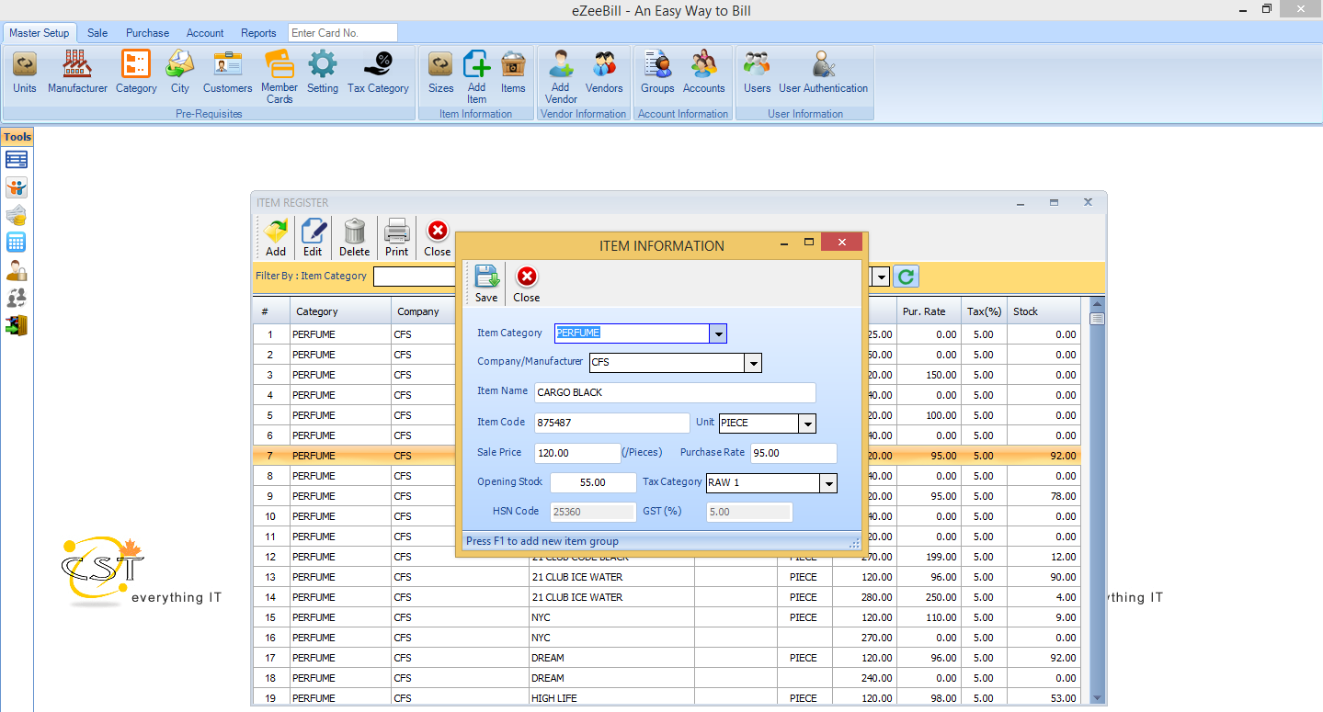Expand the Unit PIECE dropdown
1323x712 pixels.
807,424
